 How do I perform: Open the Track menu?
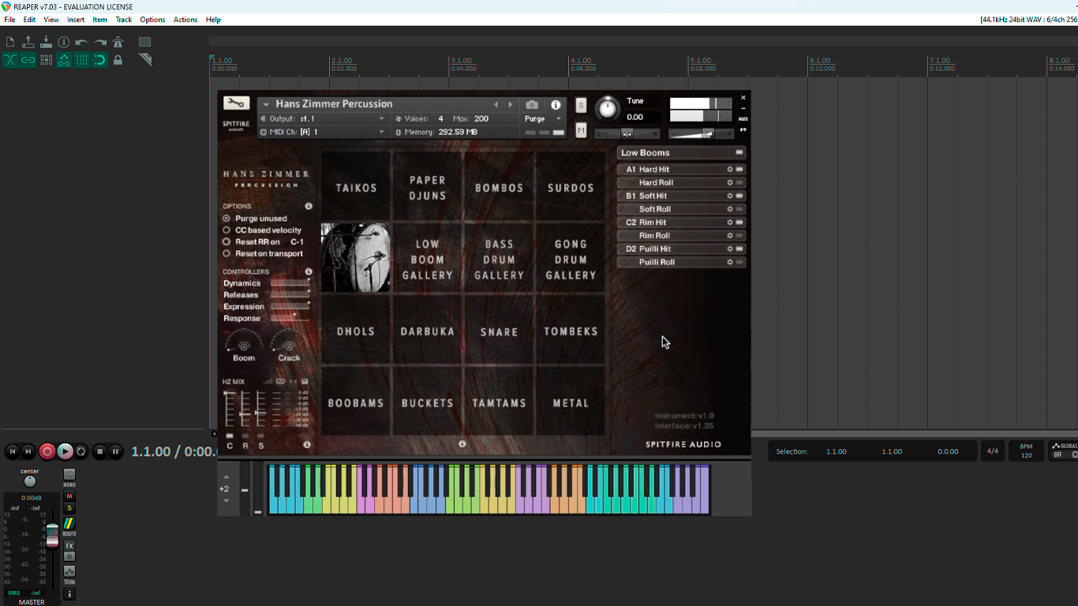[x=124, y=20]
